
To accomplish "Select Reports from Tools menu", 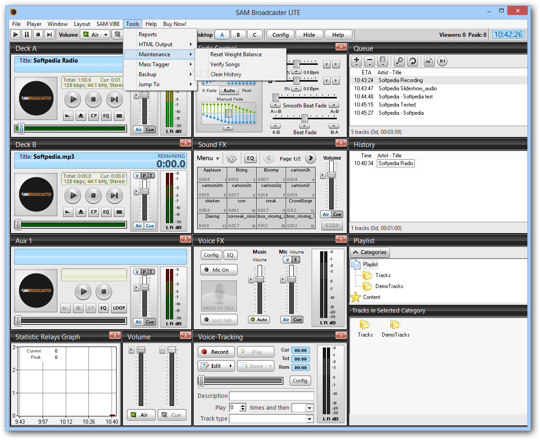I will pos(160,34).
